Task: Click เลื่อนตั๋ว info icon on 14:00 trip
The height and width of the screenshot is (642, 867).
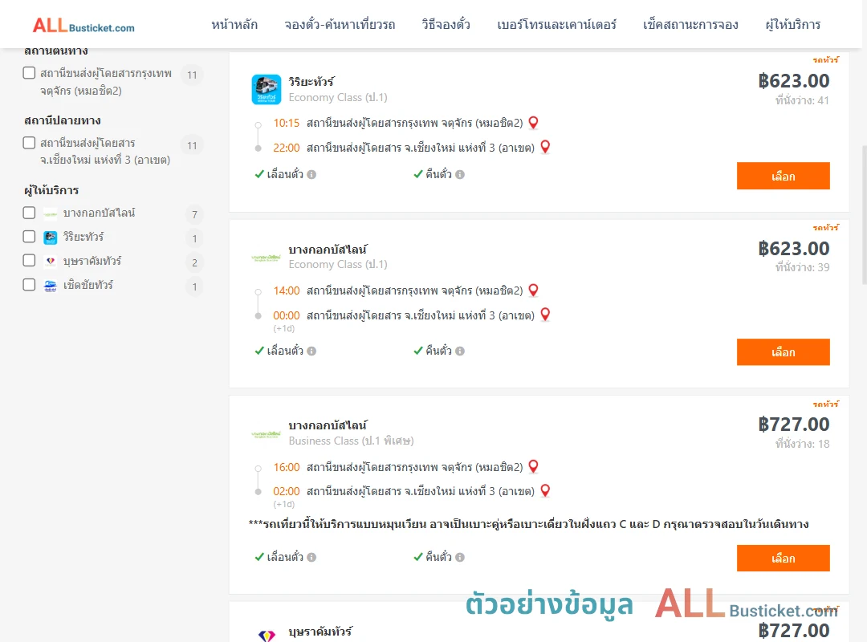Action: tap(311, 351)
